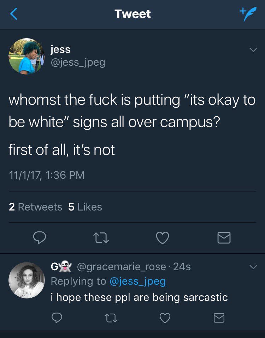
Task: Open the options chevron on jess's tweet
Action: (253, 50)
